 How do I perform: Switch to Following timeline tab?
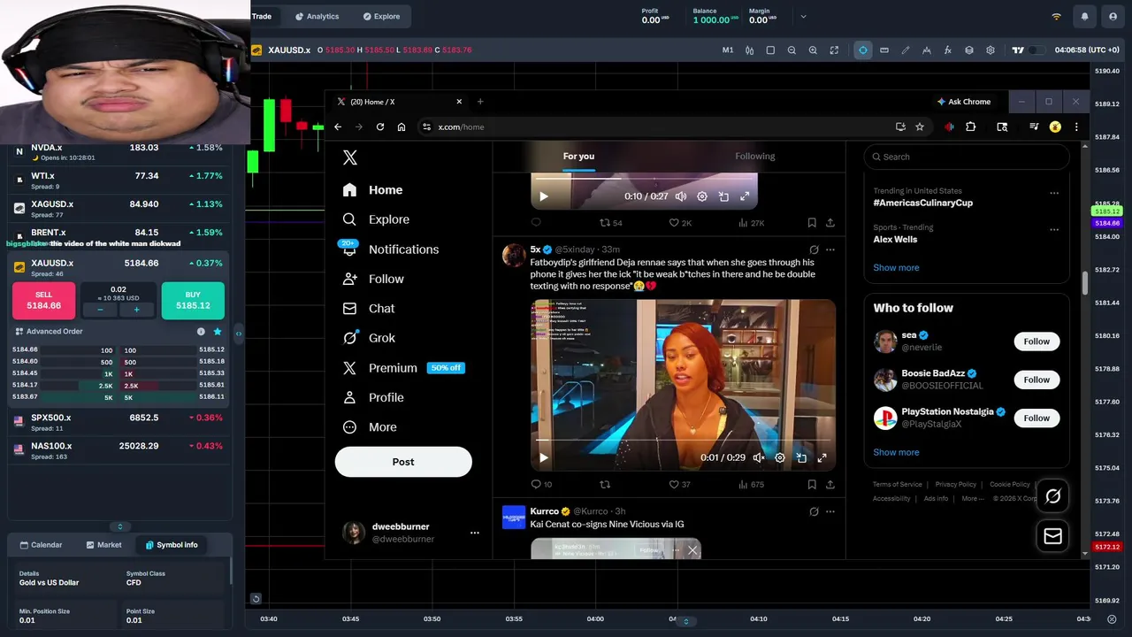pos(754,157)
